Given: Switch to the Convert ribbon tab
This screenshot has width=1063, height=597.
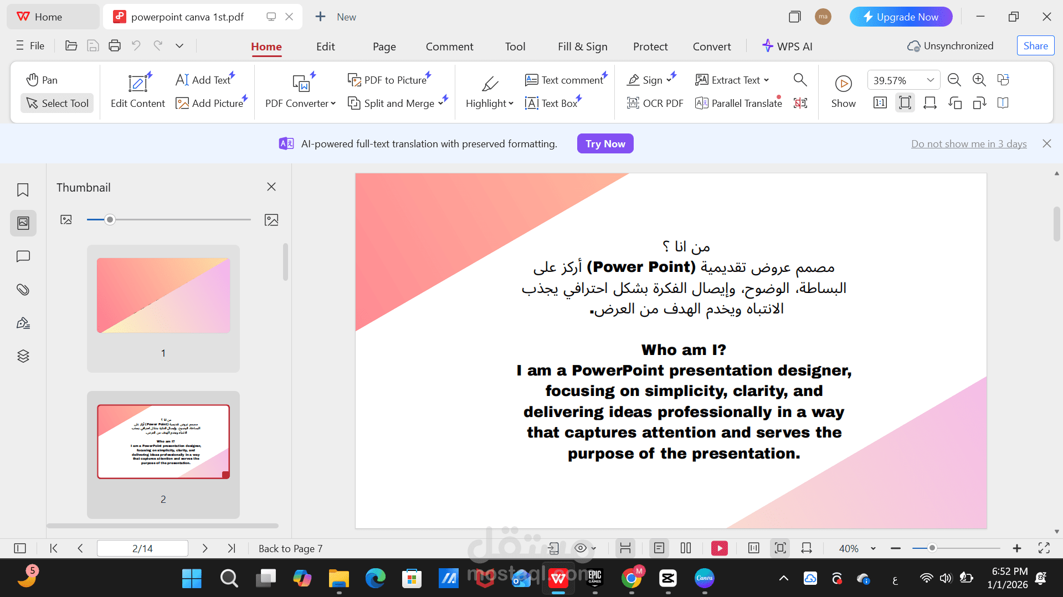Looking at the screenshot, I should tap(711, 47).
